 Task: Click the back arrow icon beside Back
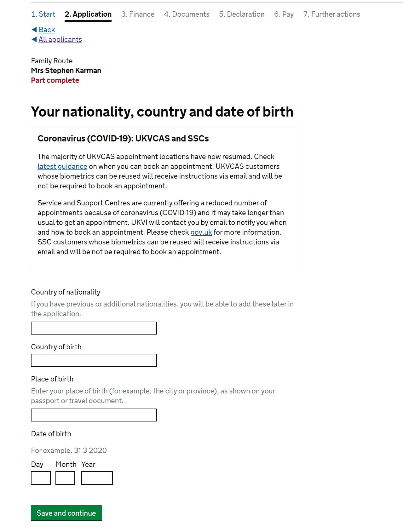click(x=34, y=30)
